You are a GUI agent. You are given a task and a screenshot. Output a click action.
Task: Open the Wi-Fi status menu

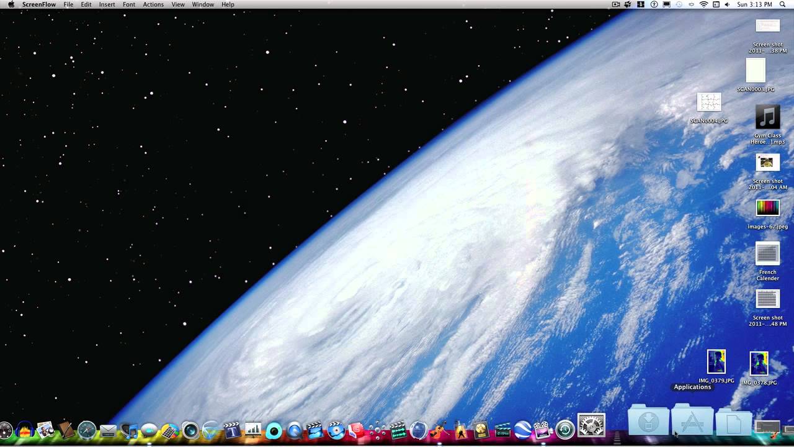(x=704, y=4)
